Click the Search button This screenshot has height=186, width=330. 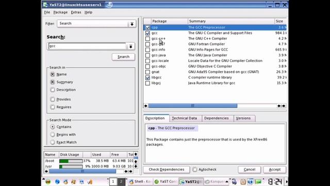[123, 57]
